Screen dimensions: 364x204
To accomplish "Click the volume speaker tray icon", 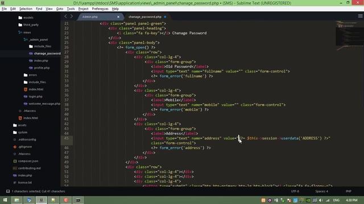I will pyautogui.click(x=321, y=200).
